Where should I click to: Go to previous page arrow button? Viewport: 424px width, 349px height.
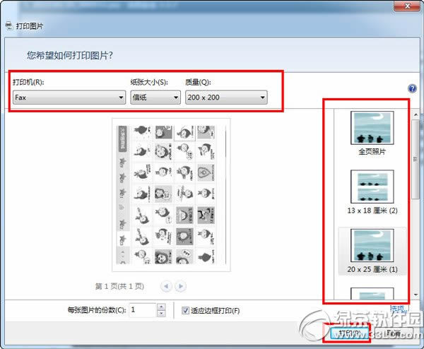tap(166, 286)
